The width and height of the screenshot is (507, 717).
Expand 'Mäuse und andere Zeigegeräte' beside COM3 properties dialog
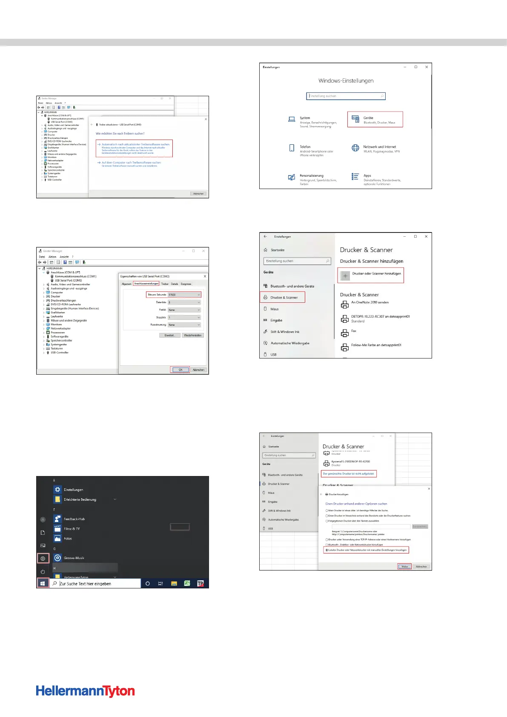click(44, 321)
